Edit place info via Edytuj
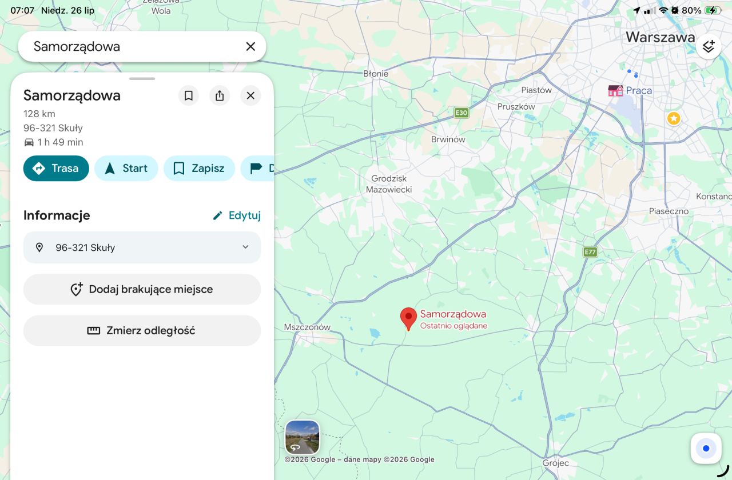This screenshot has height=480, width=732. pos(236,215)
